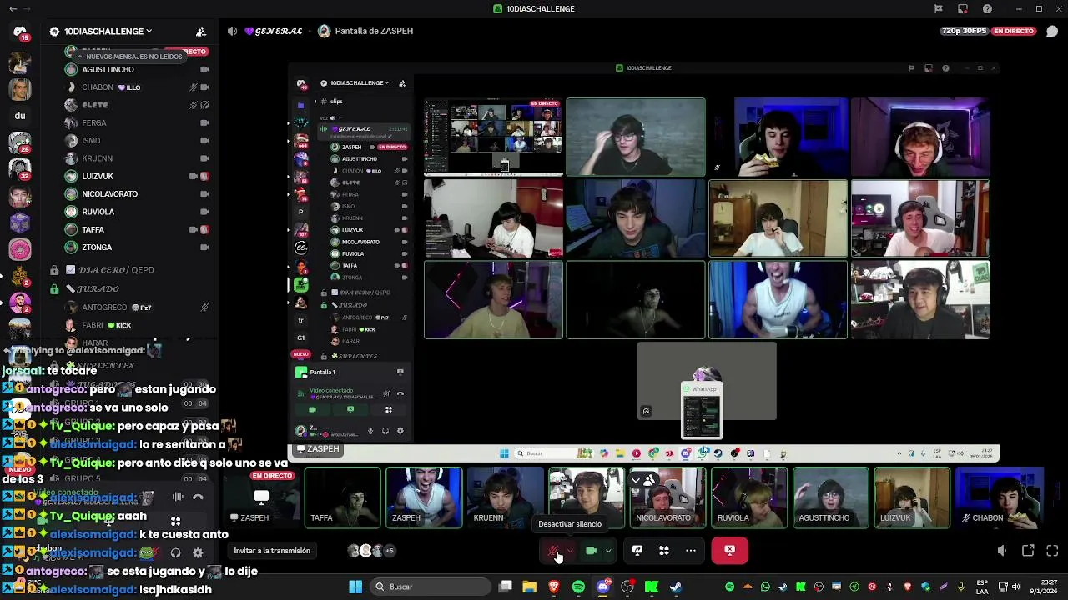1068x600 pixels.
Task: Show voice channel chat bubble icon
Action: click(x=1052, y=32)
